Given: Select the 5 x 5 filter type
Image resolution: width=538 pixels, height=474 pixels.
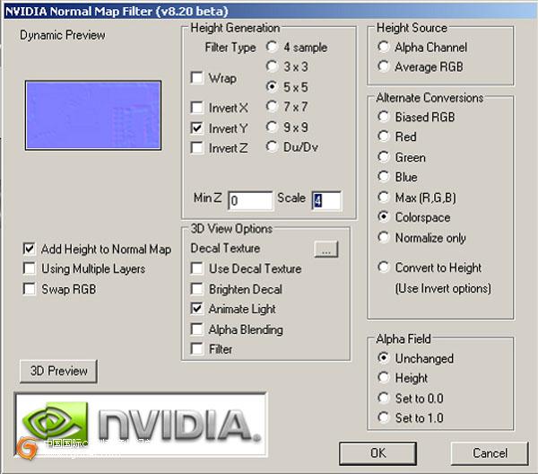Looking at the screenshot, I should tap(272, 86).
